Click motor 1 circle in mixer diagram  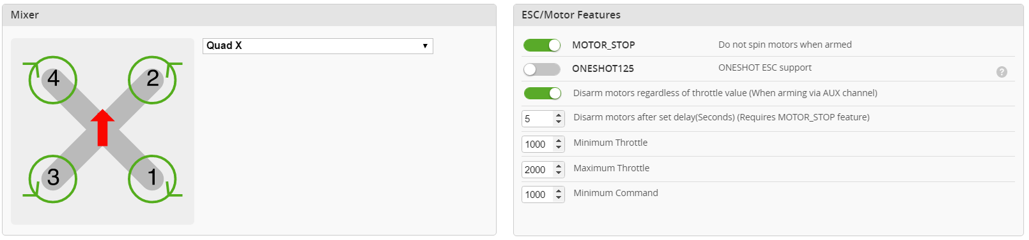click(x=152, y=179)
